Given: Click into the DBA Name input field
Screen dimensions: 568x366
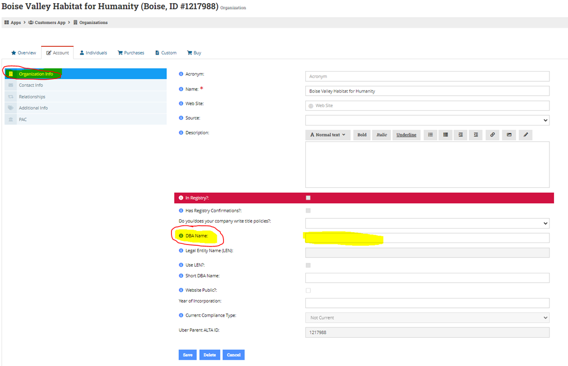Looking at the screenshot, I should (427, 238).
